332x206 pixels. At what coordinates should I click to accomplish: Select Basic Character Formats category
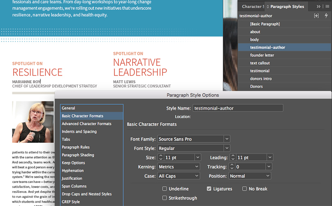pyautogui.click(x=92, y=116)
